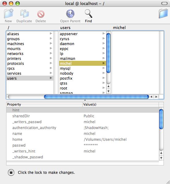This screenshot has width=170, height=184.
Task: Click the properties table scroll-down arrow
Action: (x=161, y=158)
